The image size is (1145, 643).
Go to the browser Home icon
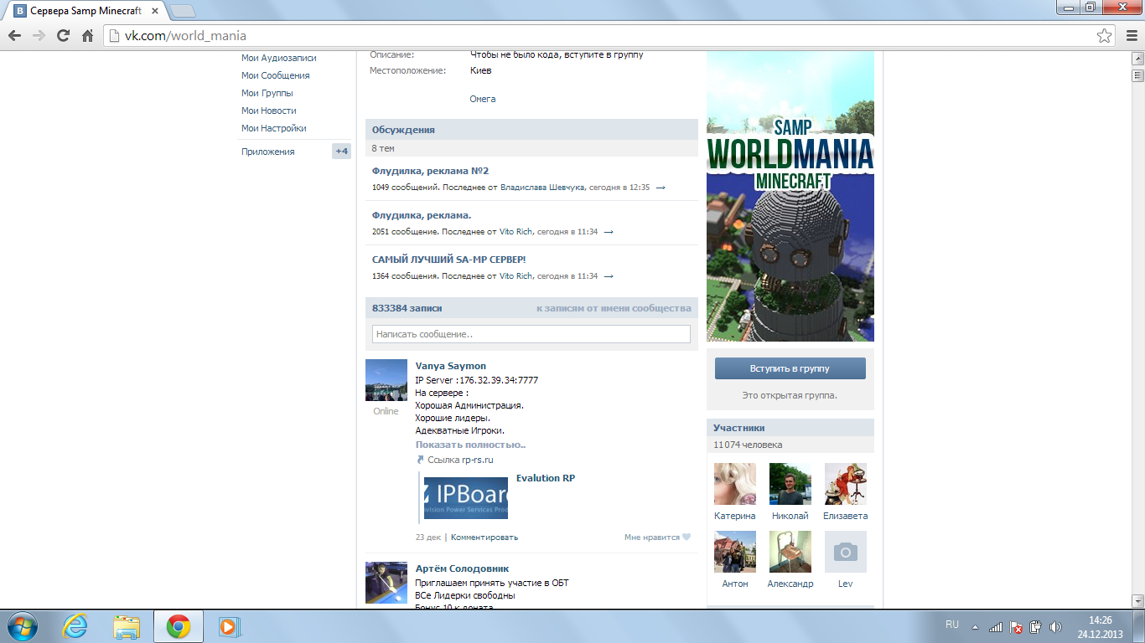point(87,36)
